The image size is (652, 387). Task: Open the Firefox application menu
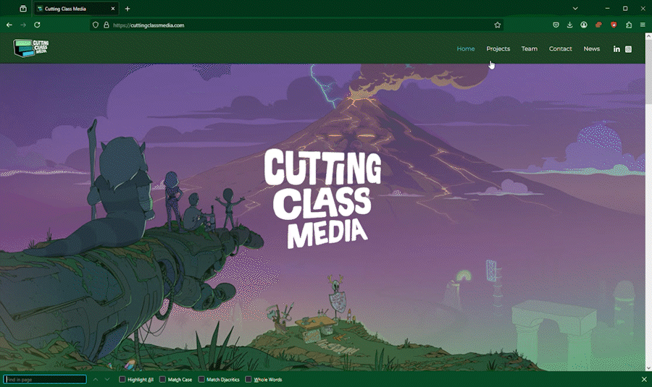[x=643, y=25]
